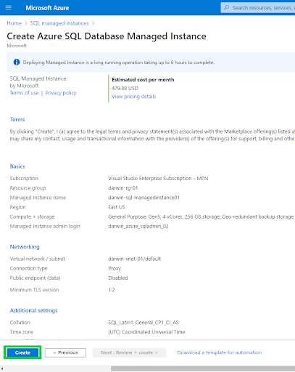The image size is (295, 372).
Task: Select resource group value darwin-rg-01
Action: tap(123, 188)
